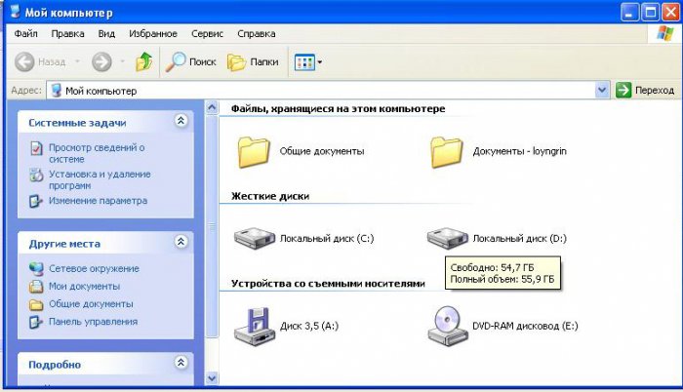
Task: Click the address bar computer icon
Action: tap(57, 90)
